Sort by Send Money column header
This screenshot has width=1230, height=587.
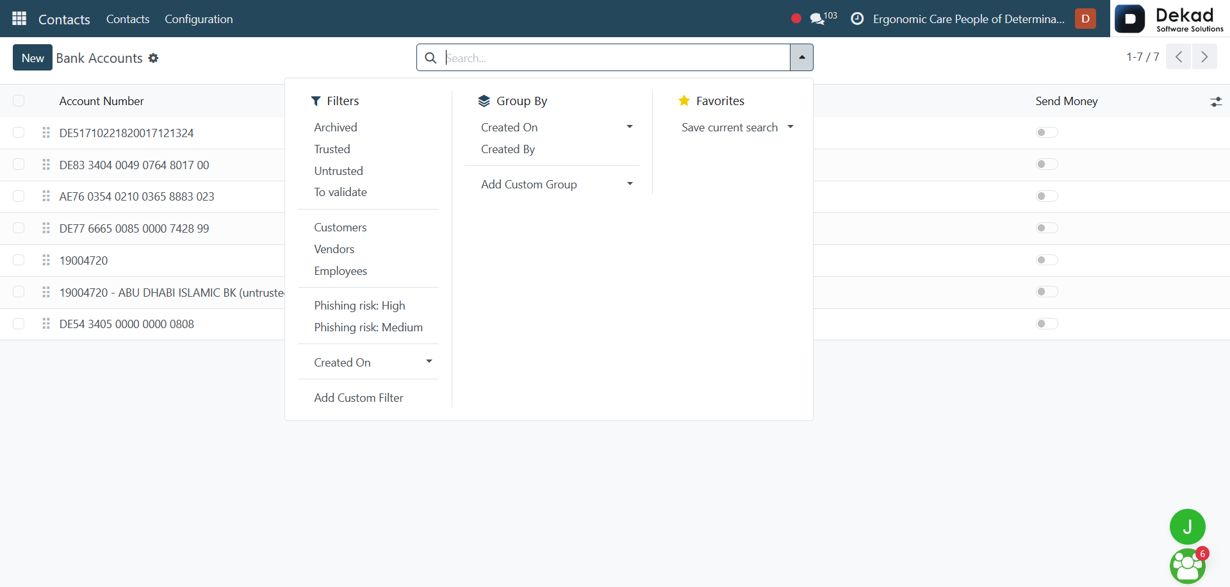(x=1067, y=101)
